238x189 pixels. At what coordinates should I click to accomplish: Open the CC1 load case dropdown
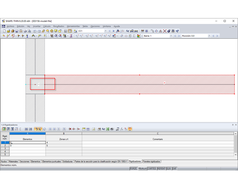[x=106, y=31]
